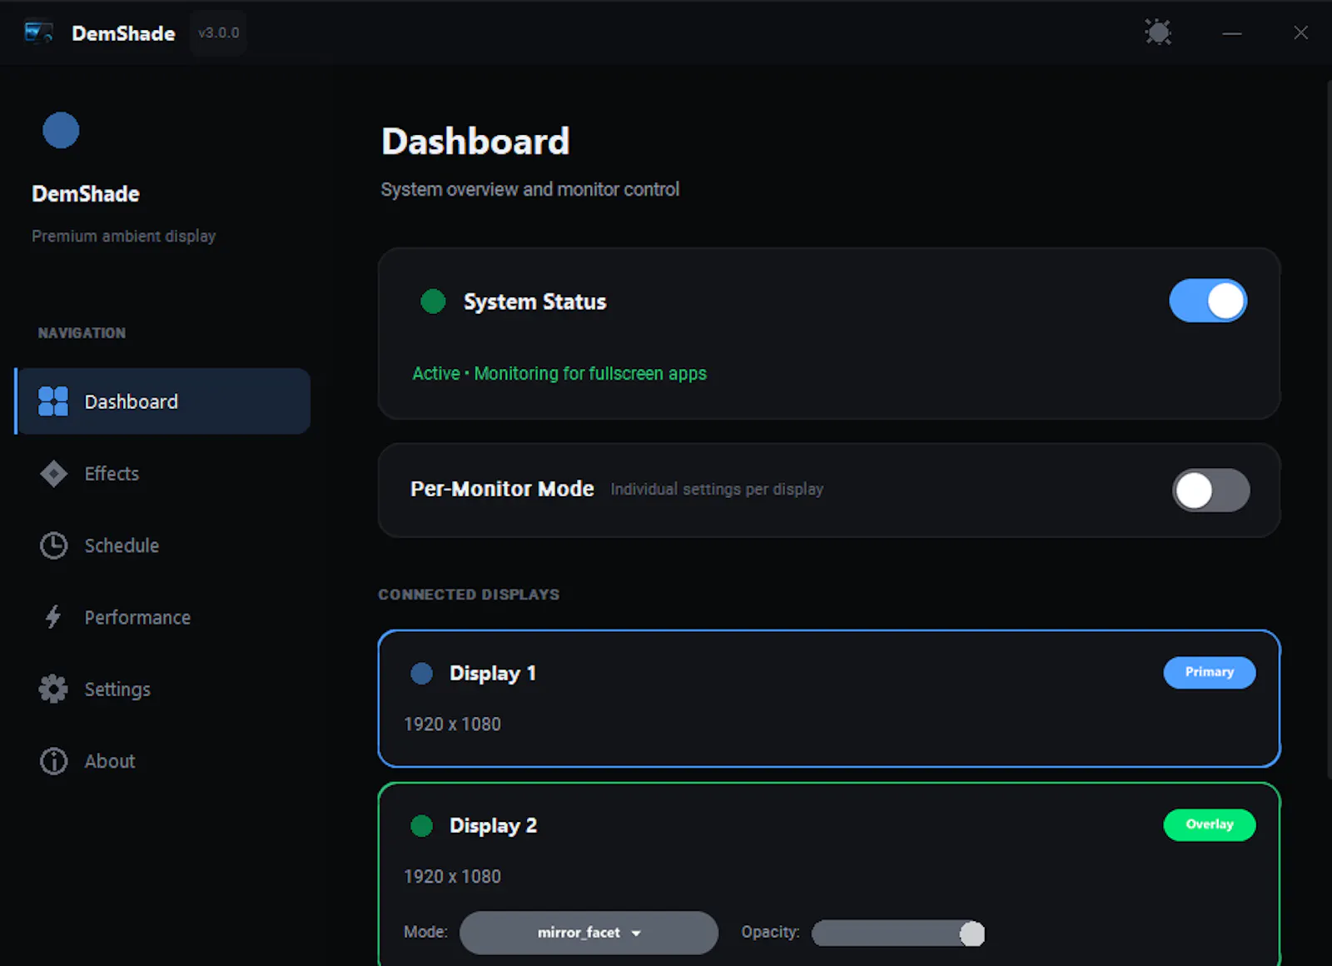Open the Dashboard navigation item
Viewport: 1332px width, 966px height.
pos(162,401)
